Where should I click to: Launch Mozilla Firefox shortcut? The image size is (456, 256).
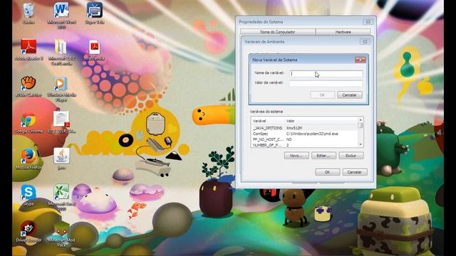click(28, 159)
